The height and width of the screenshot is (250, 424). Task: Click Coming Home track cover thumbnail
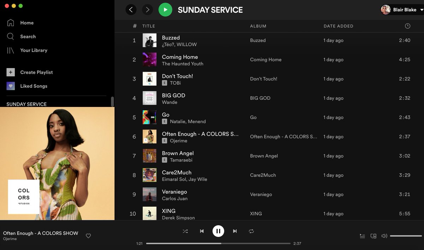coord(149,60)
